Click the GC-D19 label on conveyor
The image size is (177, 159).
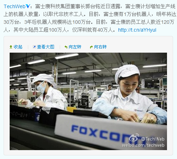click(x=19, y=115)
